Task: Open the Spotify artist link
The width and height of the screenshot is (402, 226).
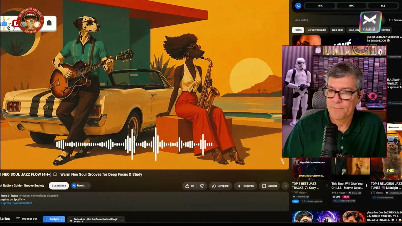Action: [x=17, y=203]
